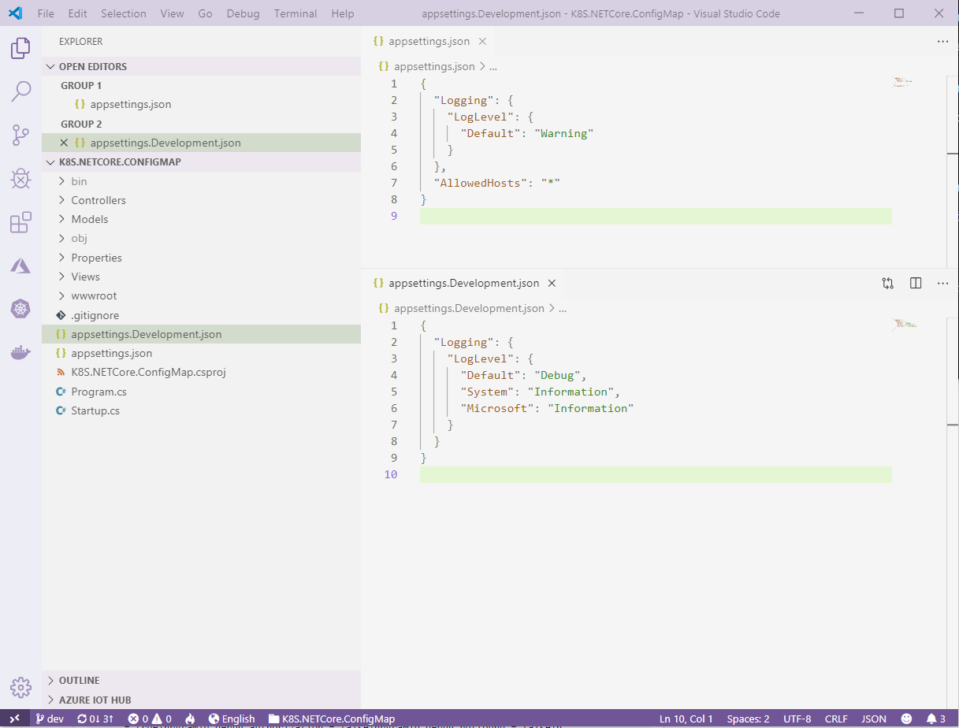Click appsettings.json breadcrumb in upper editor

[x=426, y=66]
